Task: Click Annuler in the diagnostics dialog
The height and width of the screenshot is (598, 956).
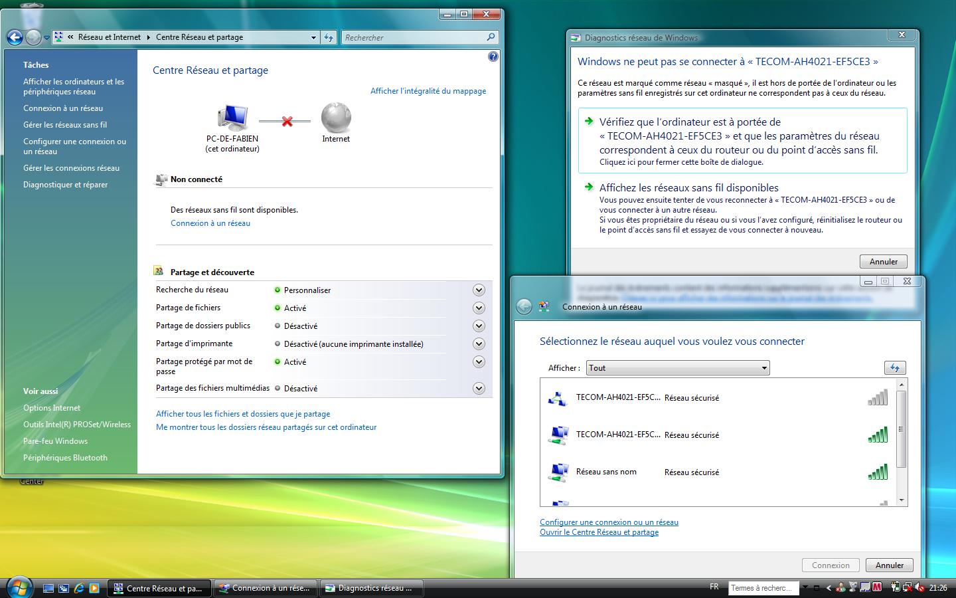Action: click(883, 262)
